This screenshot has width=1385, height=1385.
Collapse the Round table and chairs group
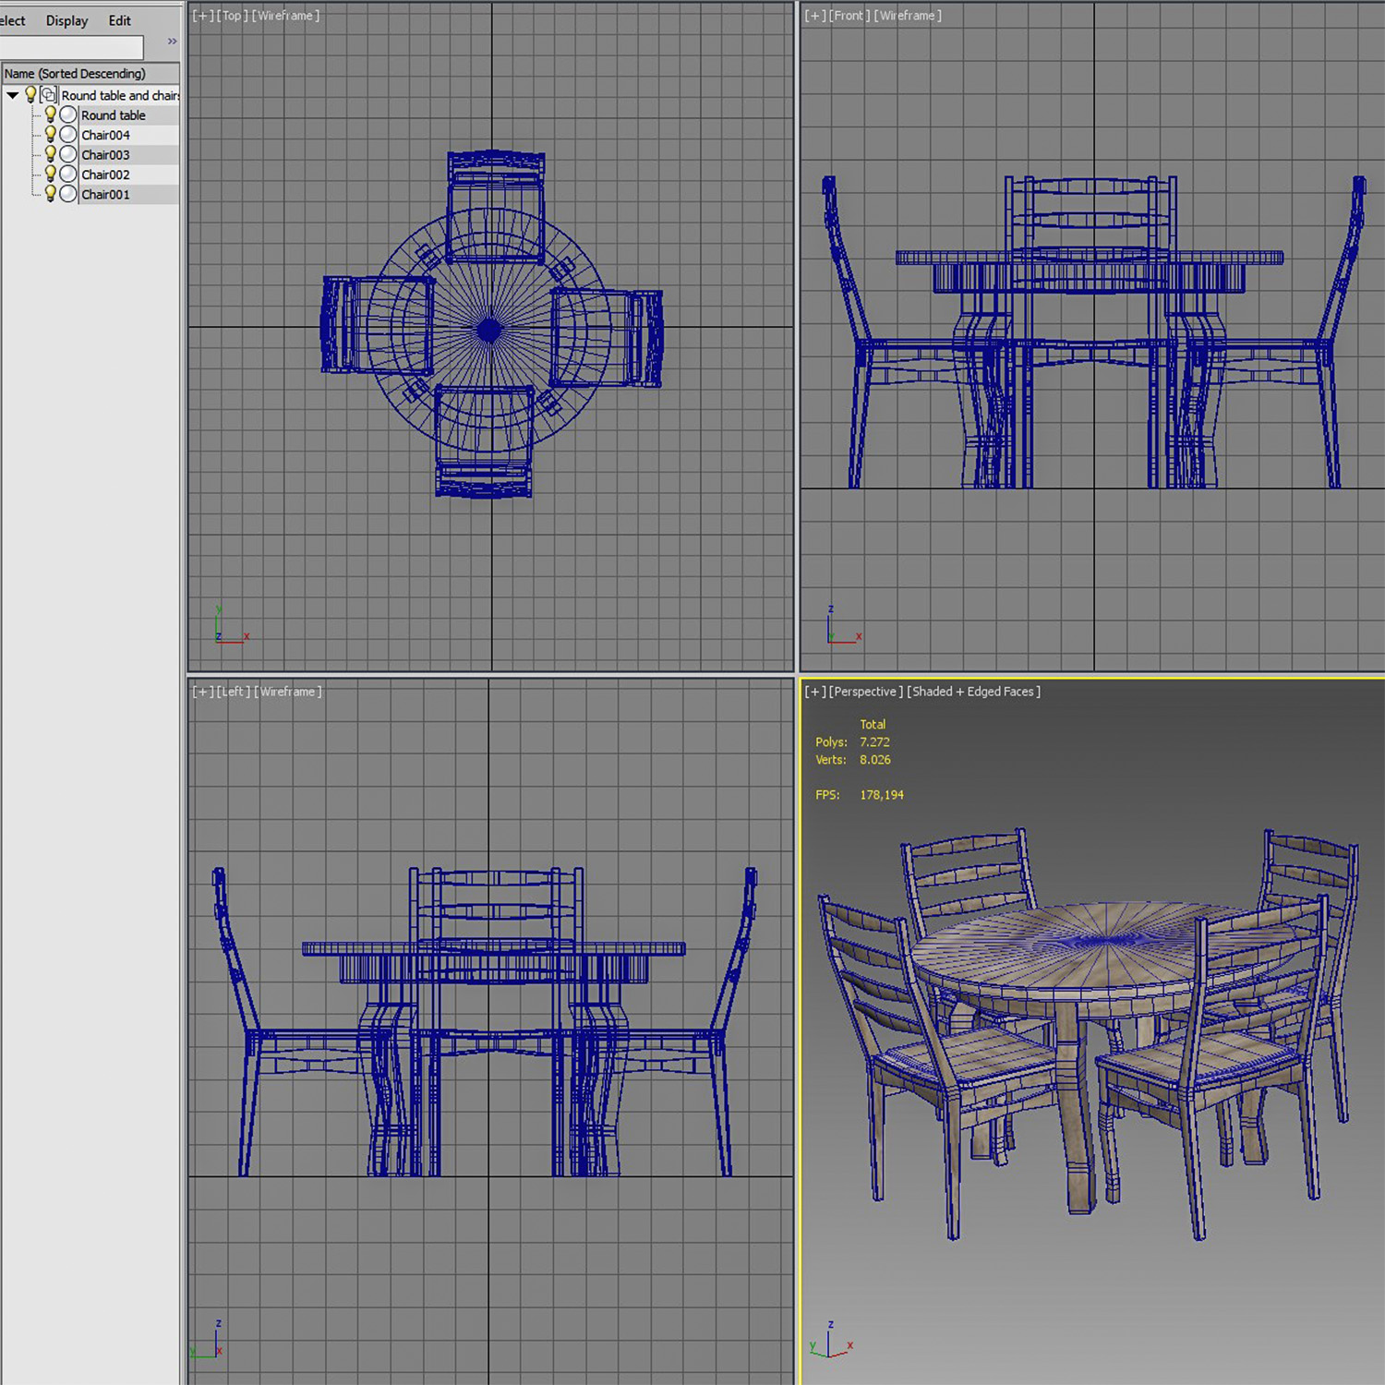[x=13, y=95]
